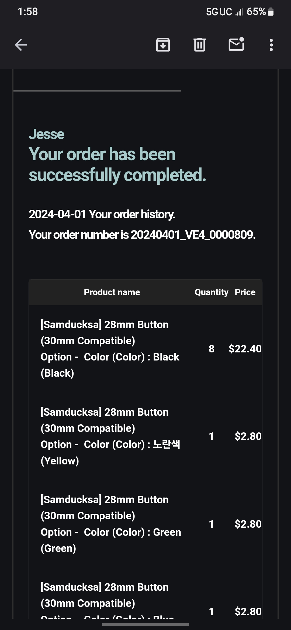Tap the order successfully completed heading
Image resolution: width=291 pixels, height=630 pixels.
point(117,164)
